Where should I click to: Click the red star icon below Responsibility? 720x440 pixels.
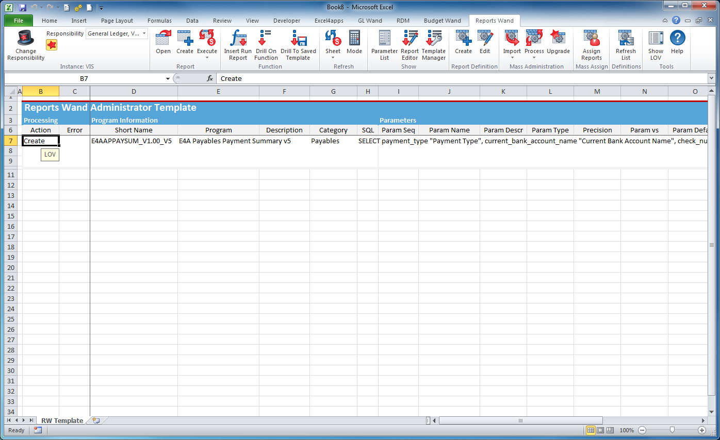[52, 45]
